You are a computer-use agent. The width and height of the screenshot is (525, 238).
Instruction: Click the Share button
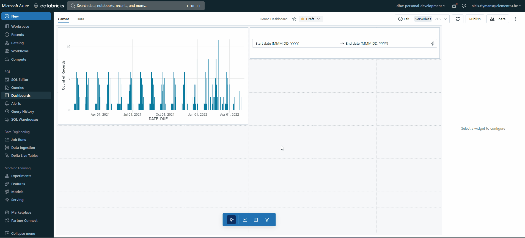pos(498,19)
